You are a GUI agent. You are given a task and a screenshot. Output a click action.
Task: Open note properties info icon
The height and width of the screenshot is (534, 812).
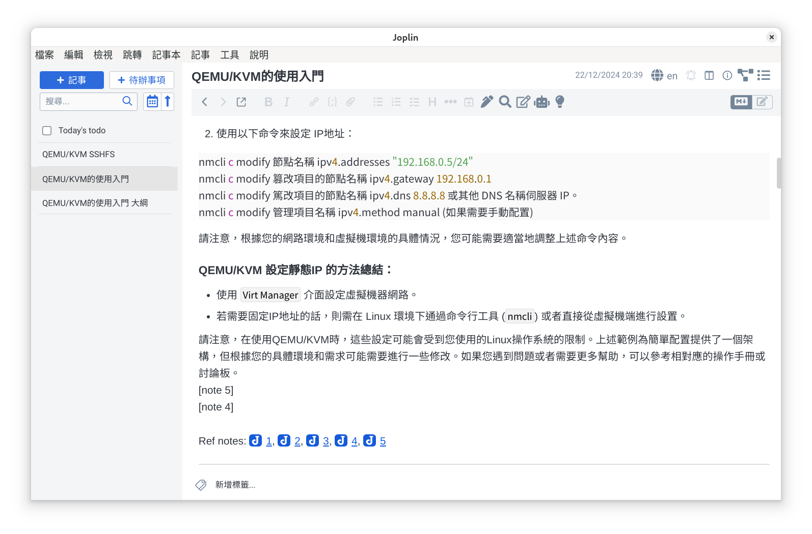[727, 75]
